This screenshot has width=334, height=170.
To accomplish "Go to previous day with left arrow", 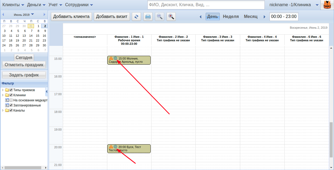I will [201, 17].
